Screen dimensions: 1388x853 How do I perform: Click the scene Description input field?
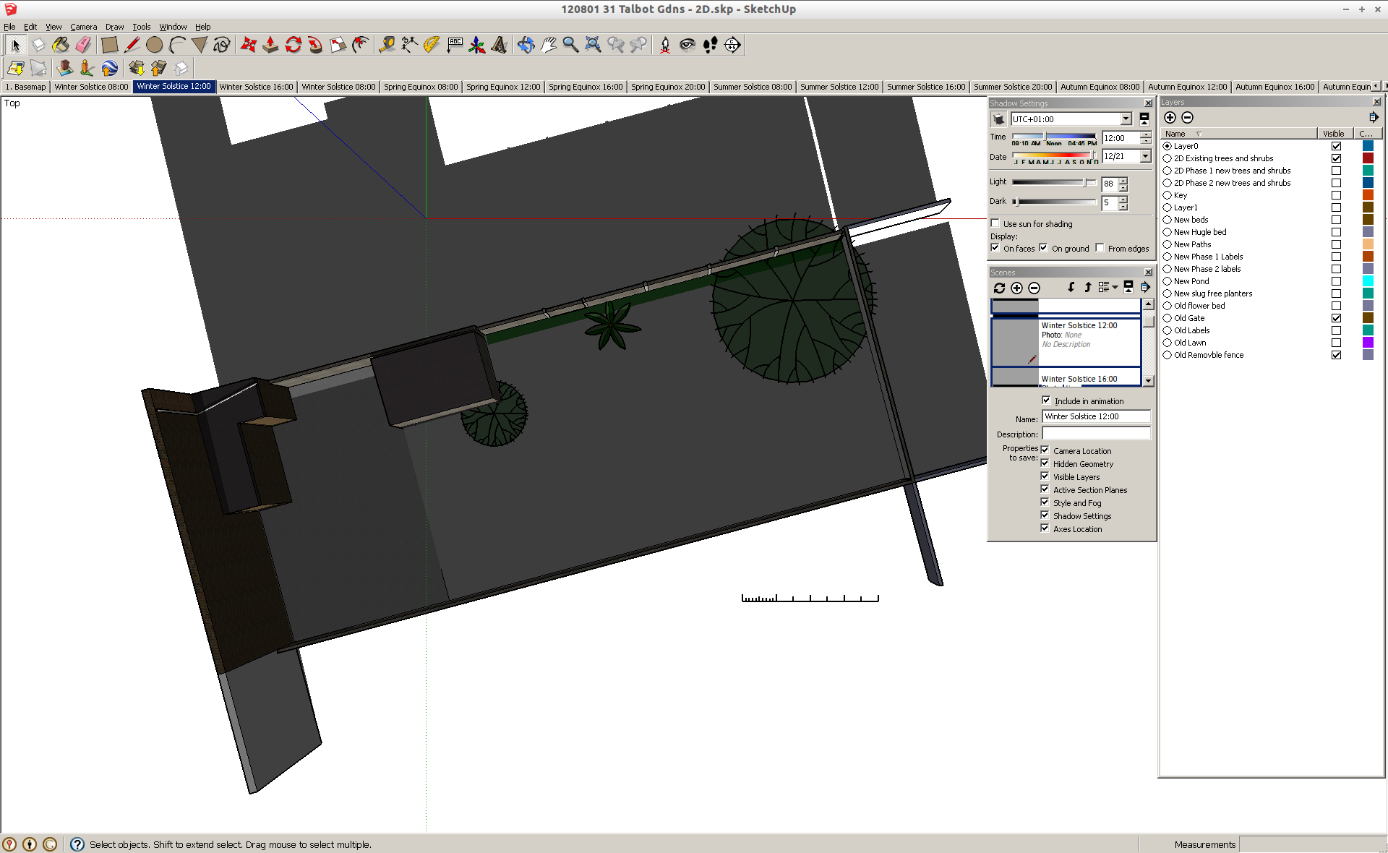click(1095, 434)
